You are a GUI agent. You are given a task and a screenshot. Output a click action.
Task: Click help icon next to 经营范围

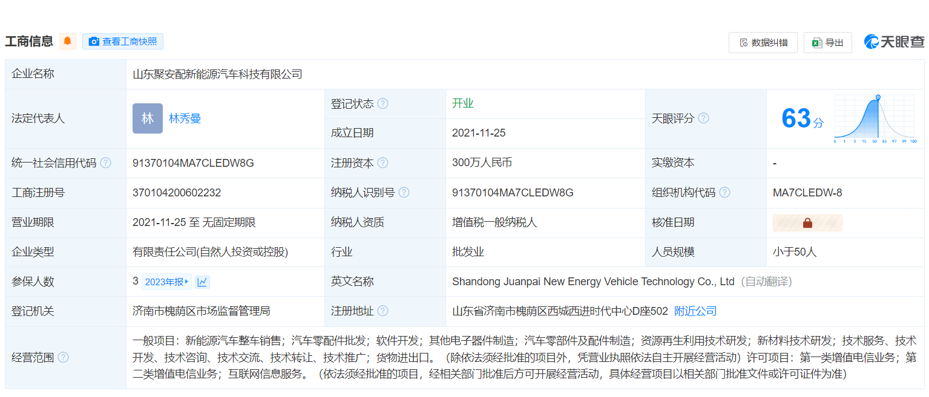[x=63, y=357]
